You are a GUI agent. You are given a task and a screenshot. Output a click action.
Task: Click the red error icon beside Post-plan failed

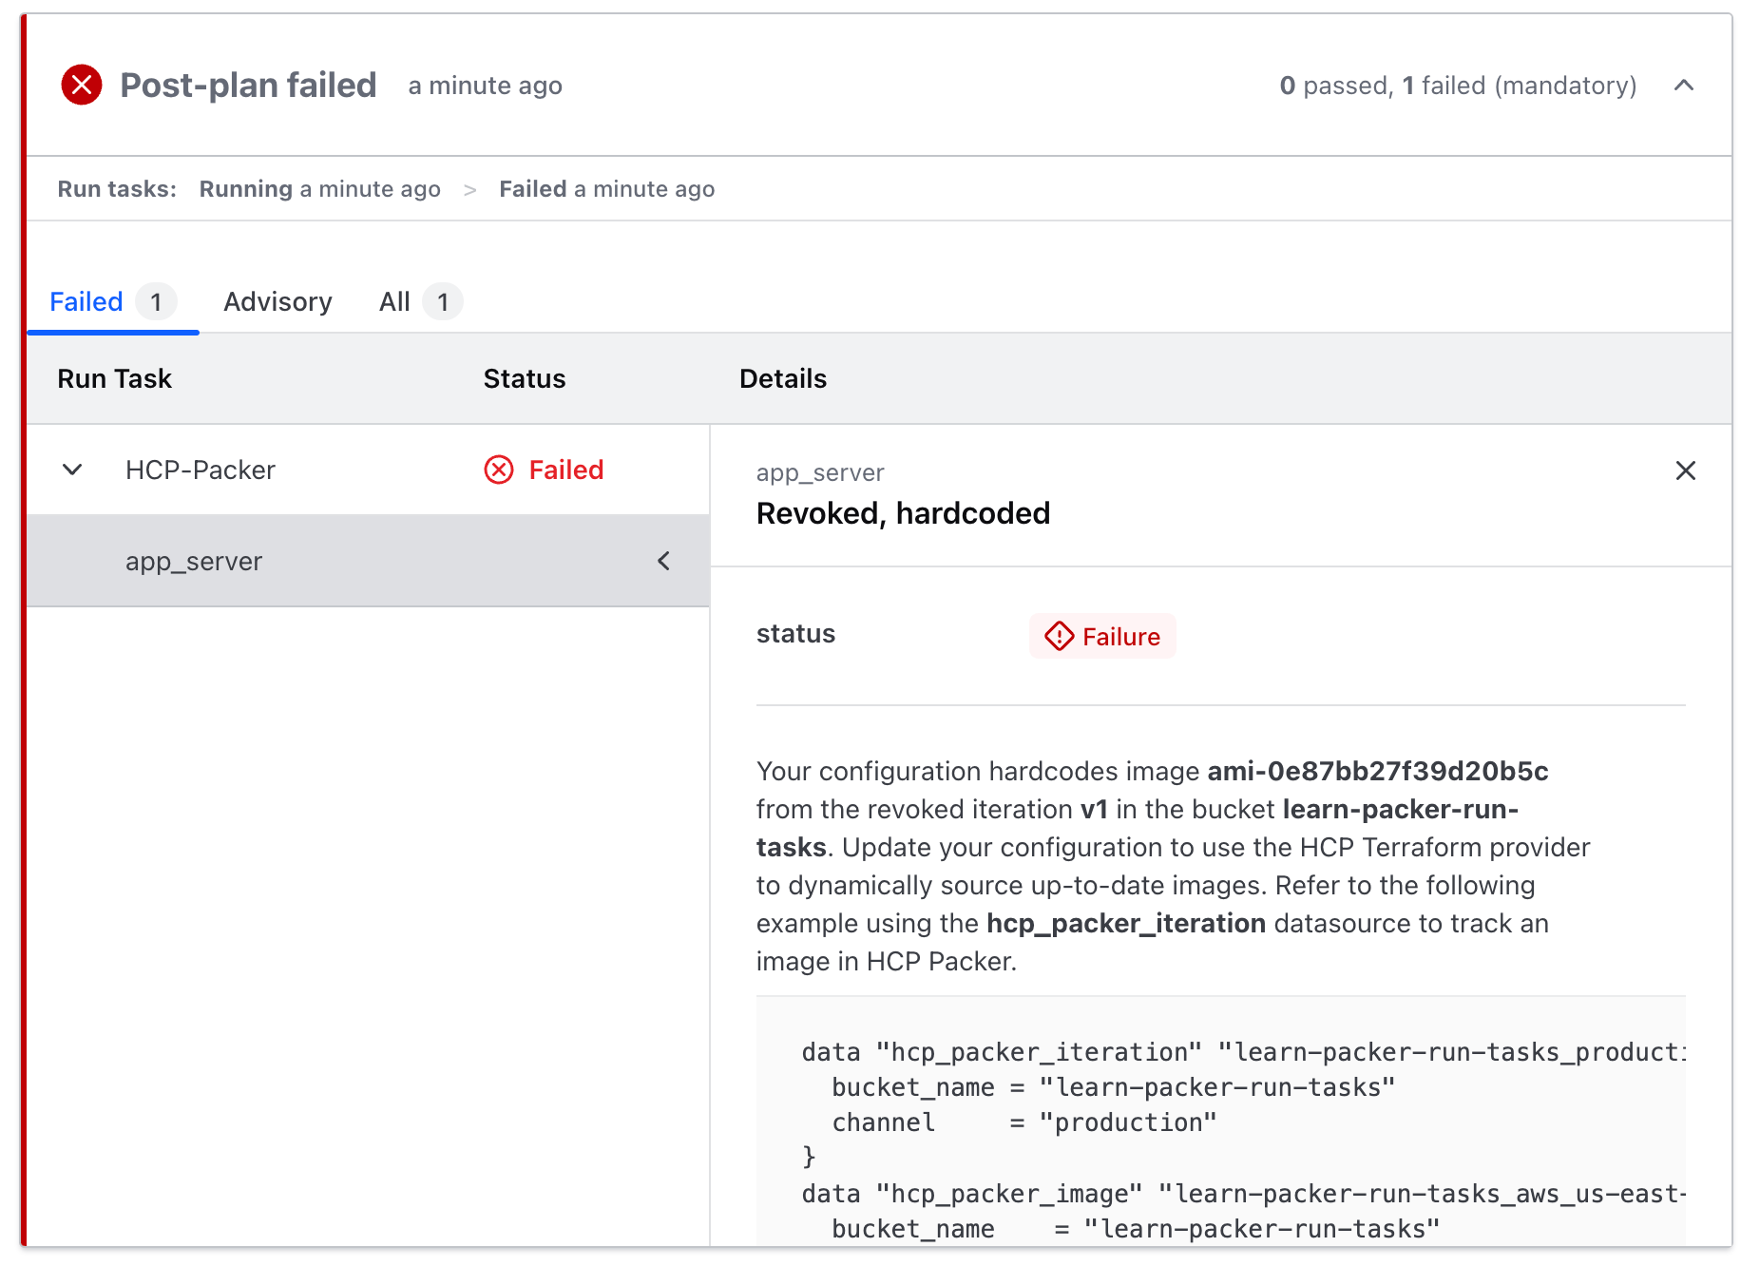coord(82,86)
